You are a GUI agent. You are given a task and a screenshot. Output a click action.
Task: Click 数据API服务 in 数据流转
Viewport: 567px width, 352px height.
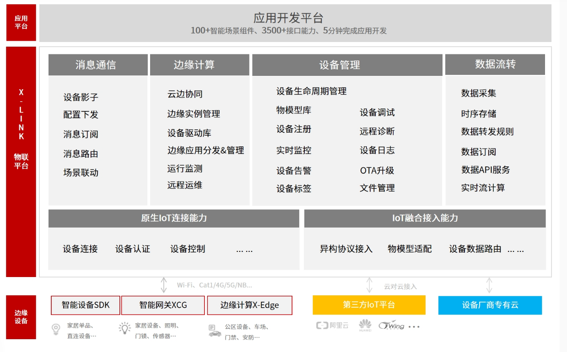[x=485, y=170]
